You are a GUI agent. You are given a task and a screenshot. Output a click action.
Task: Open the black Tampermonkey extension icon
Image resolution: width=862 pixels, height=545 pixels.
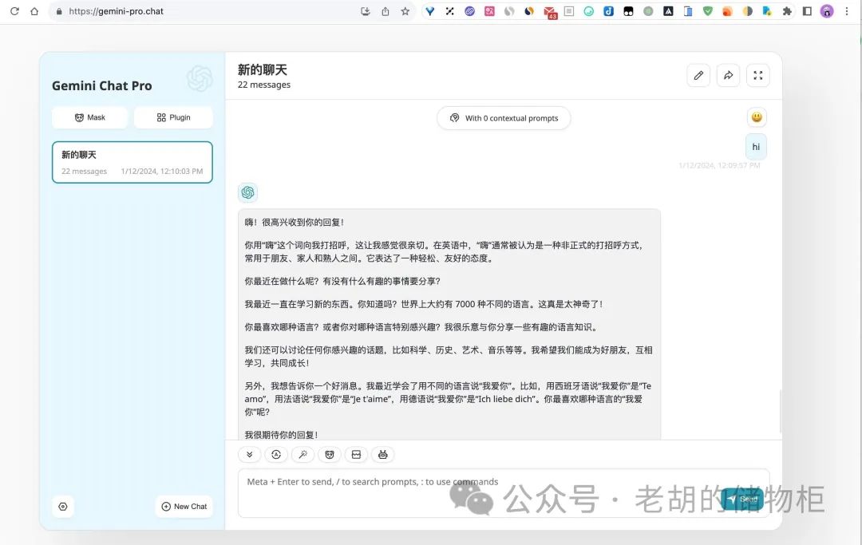(628, 11)
